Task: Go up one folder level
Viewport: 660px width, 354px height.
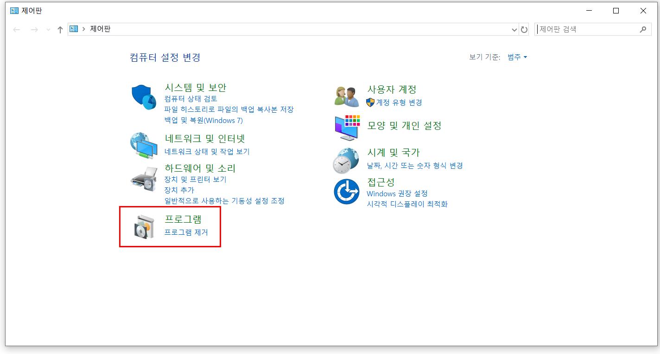Action: tap(60, 30)
